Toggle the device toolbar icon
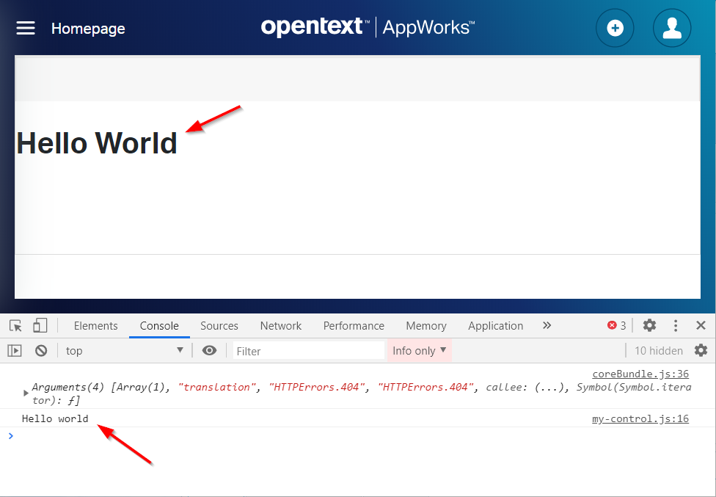 40,325
